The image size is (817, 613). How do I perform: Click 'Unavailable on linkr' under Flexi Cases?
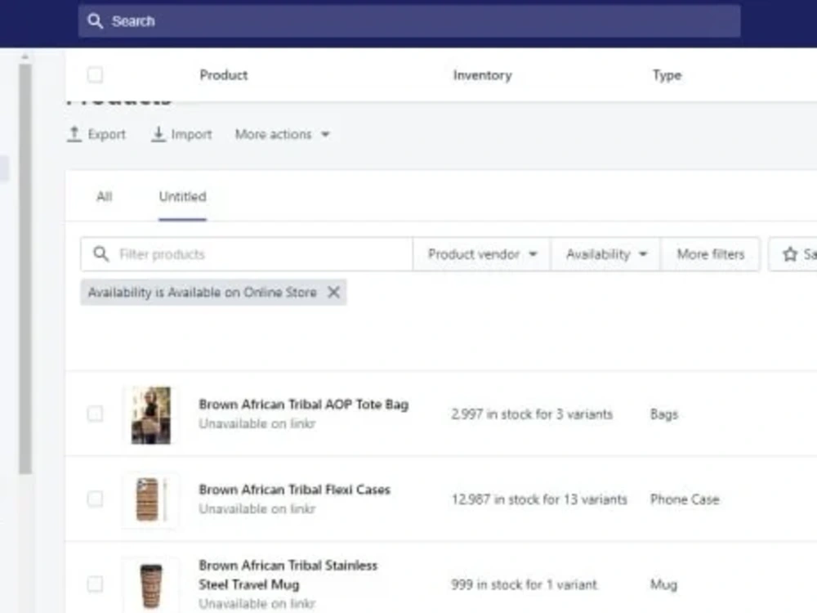coord(257,508)
